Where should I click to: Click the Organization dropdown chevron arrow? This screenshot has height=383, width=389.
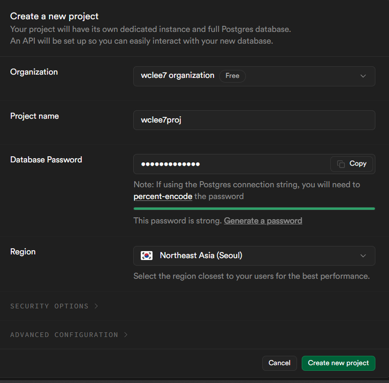pyautogui.click(x=363, y=76)
